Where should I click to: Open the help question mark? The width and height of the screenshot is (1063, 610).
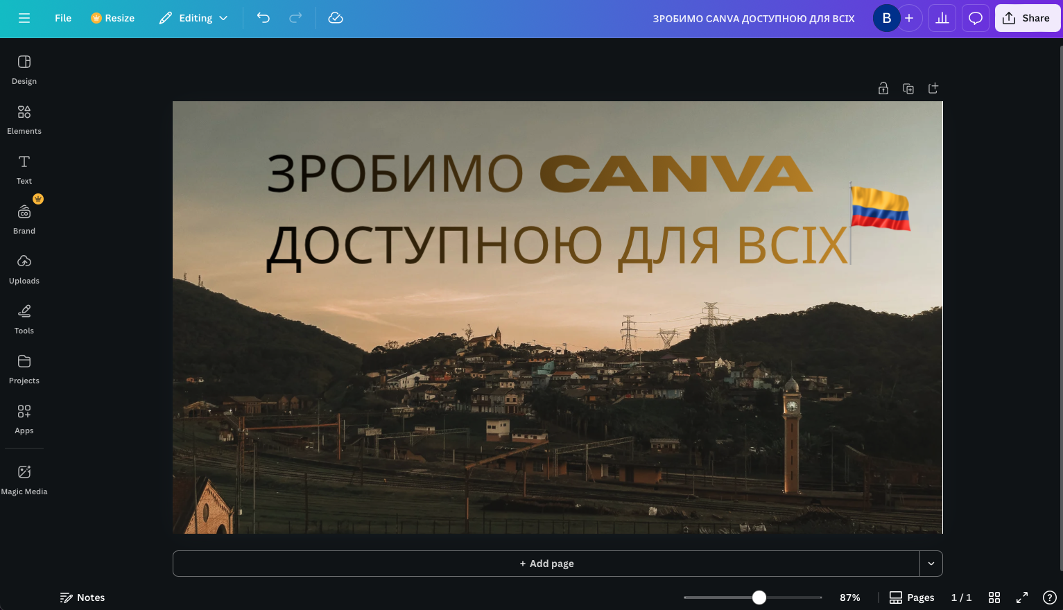click(1050, 598)
